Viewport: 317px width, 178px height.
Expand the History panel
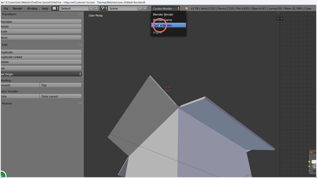pyautogui.click(x=7, y=103)
